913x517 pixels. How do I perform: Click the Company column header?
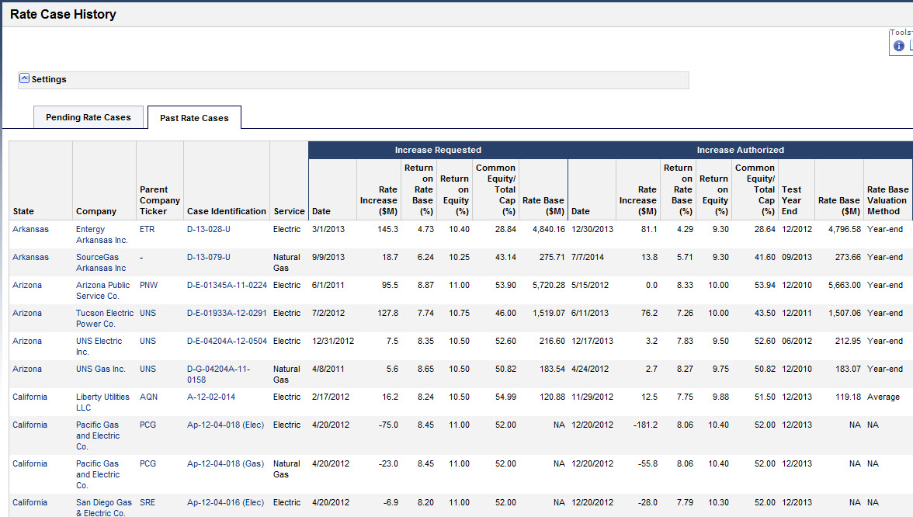coord(96,211)
